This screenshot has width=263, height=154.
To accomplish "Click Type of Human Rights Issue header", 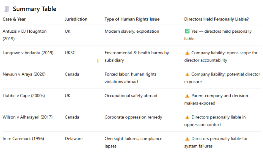I will pyautogui.click(x=132, y=19).
